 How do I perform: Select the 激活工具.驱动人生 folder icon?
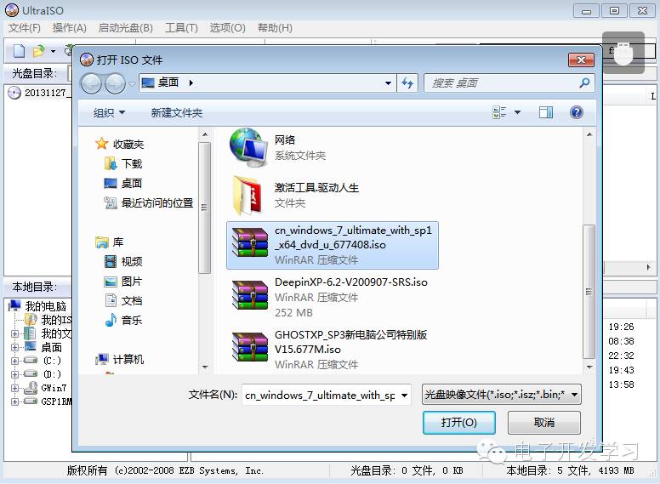(247, 196)
